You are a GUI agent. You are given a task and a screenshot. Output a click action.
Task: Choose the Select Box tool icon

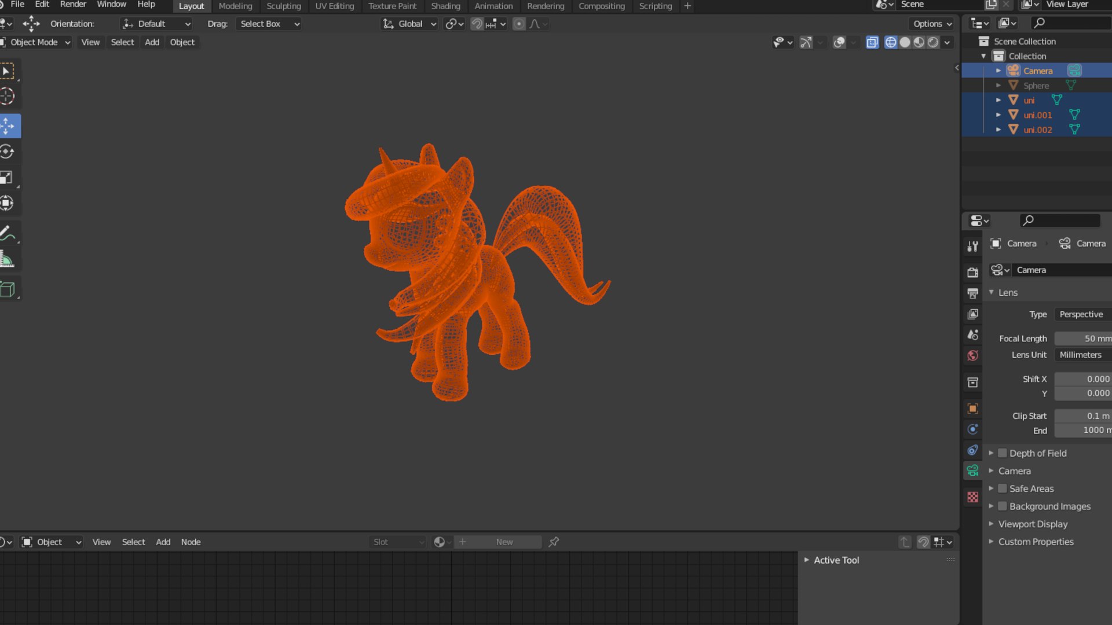point(8,71)
